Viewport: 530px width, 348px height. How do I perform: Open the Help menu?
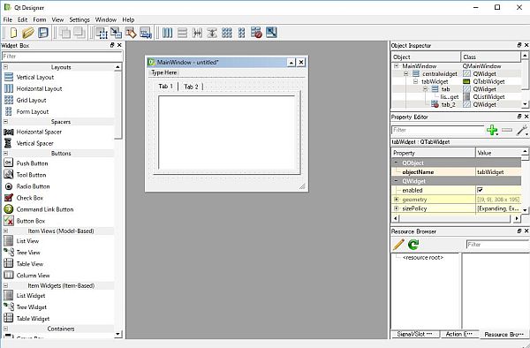pos(128,19)
